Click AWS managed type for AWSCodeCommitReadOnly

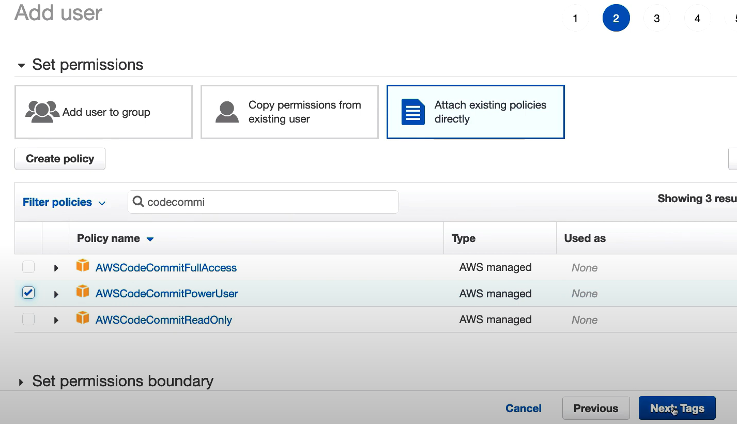point(495,320)
